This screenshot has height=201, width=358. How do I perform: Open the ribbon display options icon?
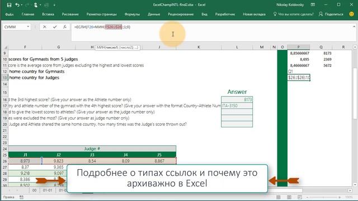[313, 5]
